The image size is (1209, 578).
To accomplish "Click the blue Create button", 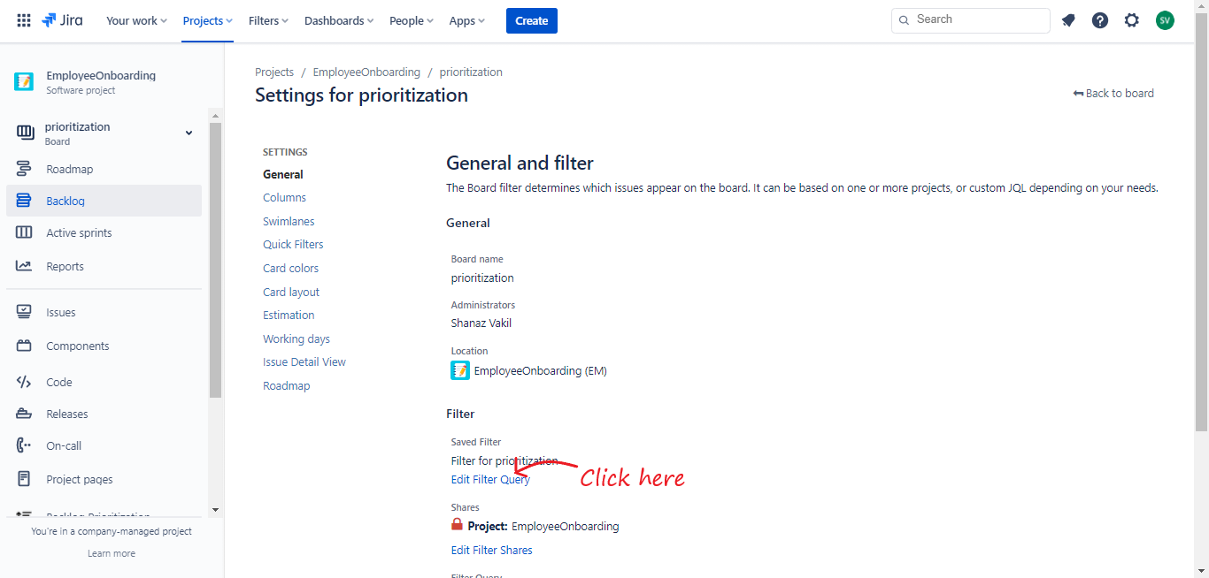I will coord(532,20).
